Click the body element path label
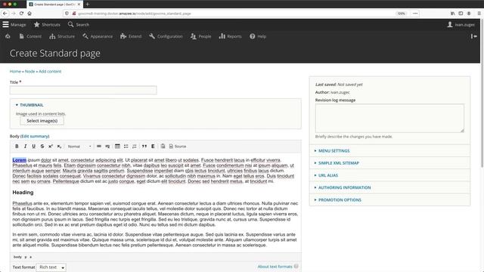Screen dimensions: 484x272 pos(17,257)
